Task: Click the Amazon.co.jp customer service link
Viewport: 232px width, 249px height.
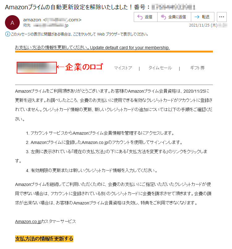Action: [28, 222]
